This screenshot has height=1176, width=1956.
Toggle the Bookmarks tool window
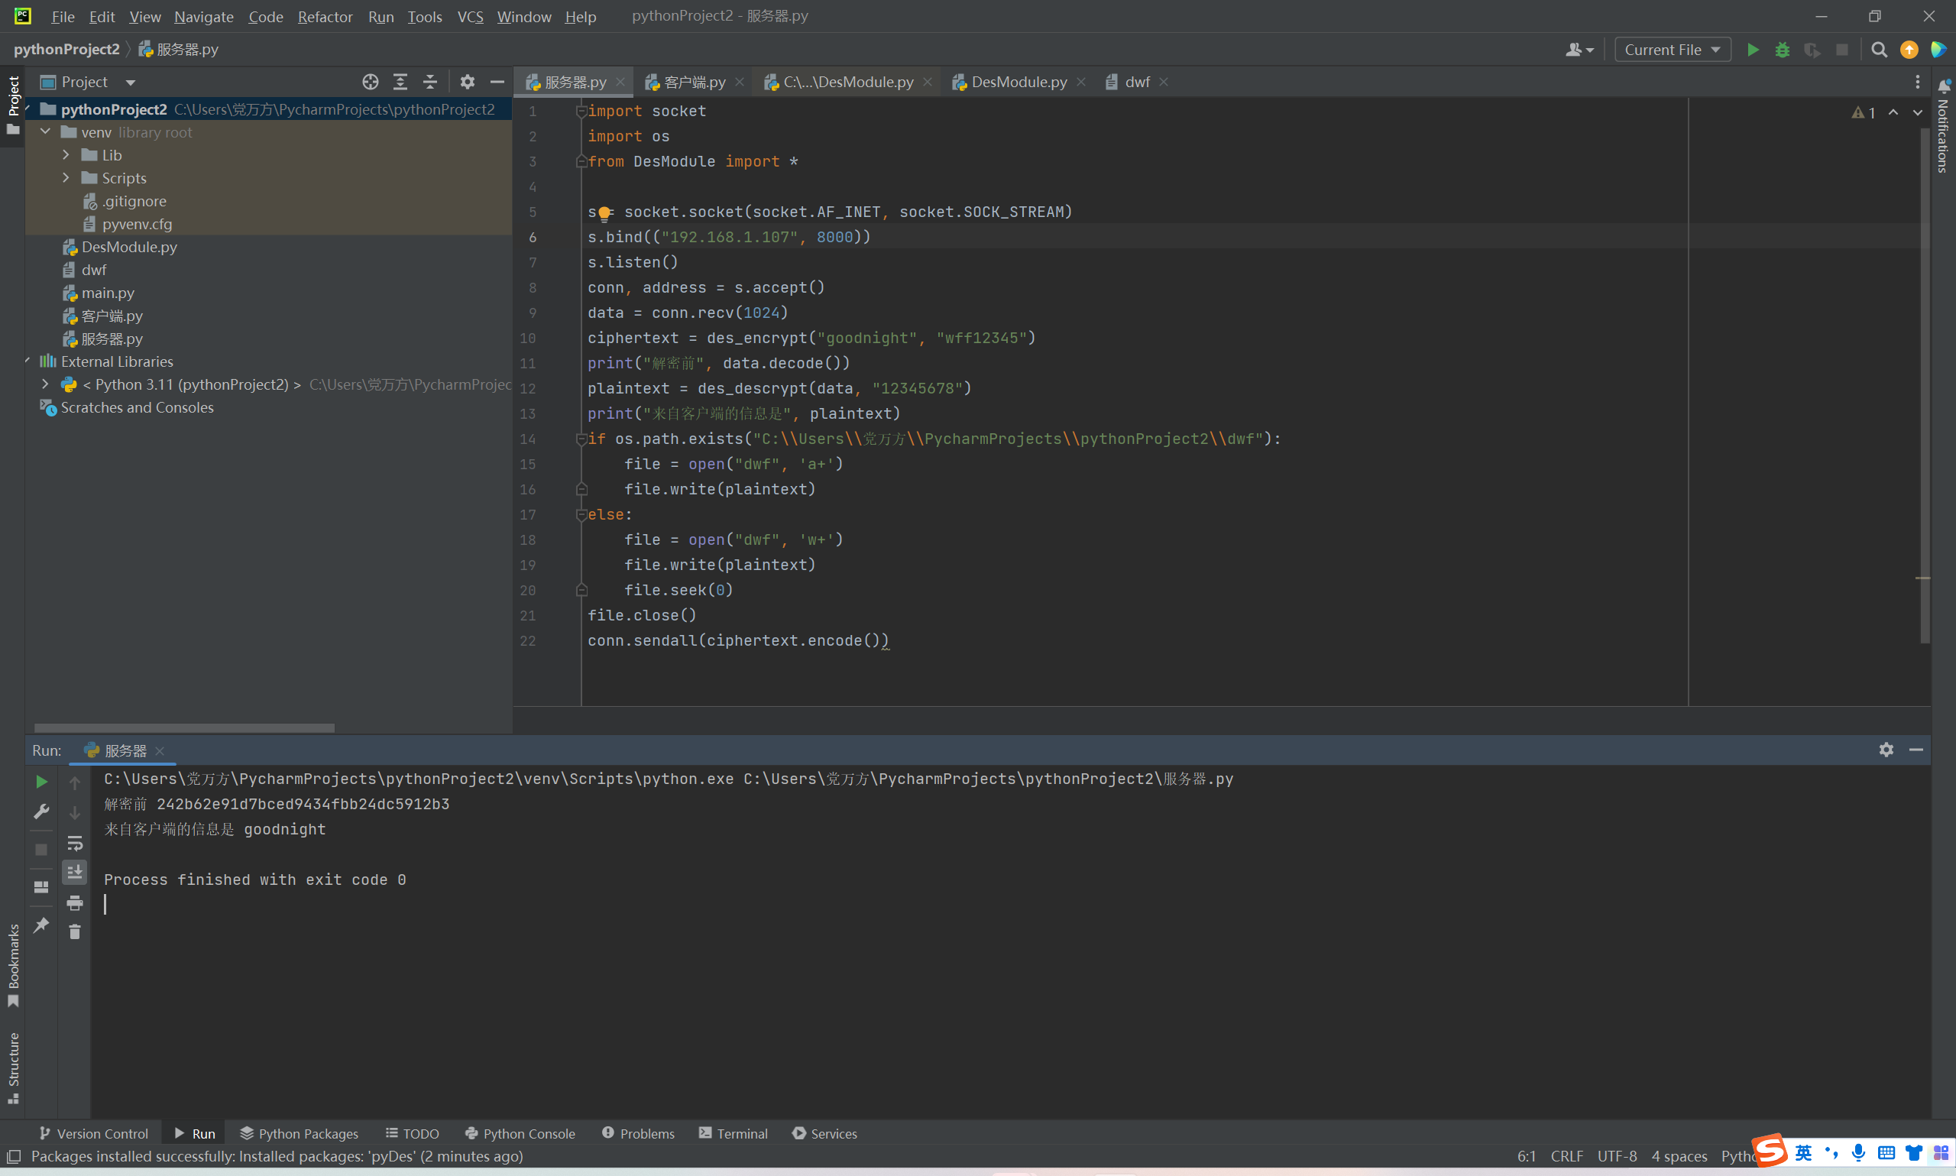14,964
